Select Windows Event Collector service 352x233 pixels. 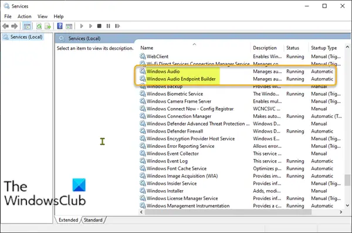click(x=241, y=153)
